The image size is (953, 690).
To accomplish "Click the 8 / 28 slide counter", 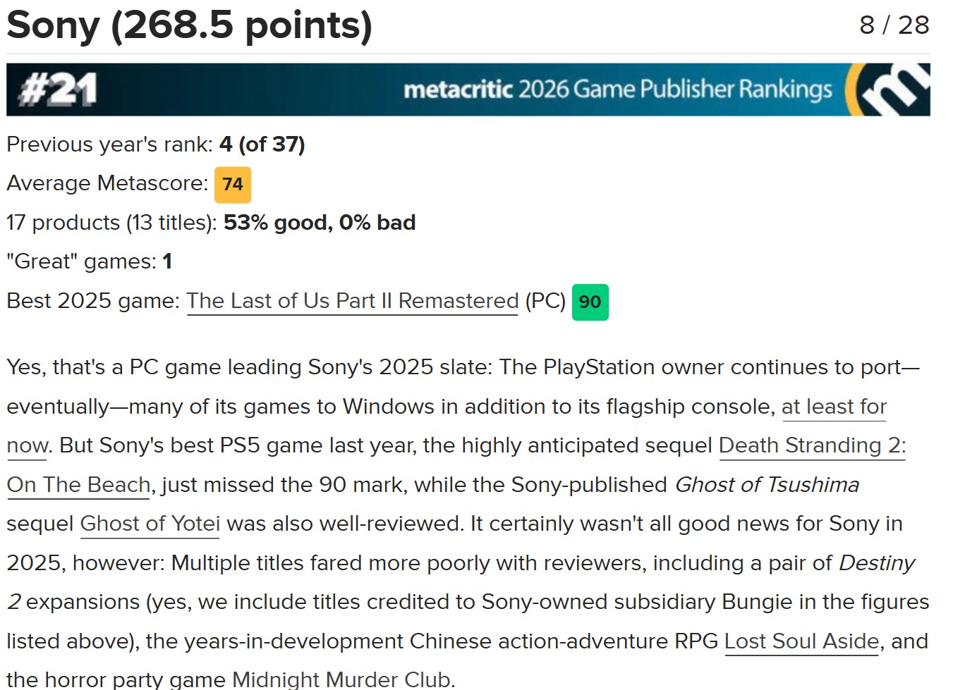I will [894, 25].
